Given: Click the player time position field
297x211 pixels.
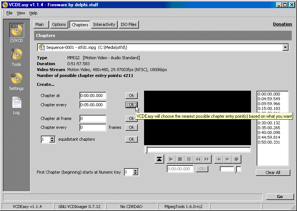Looking at the screenshot, I should tap(180, 169).
